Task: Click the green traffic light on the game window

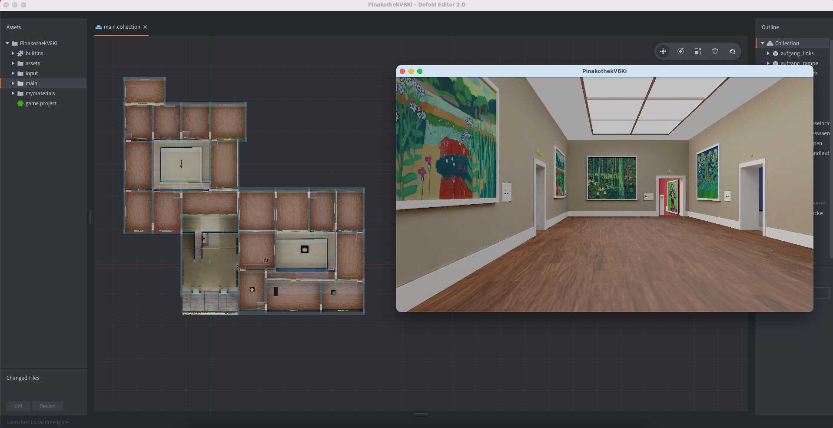Action: 420,71
